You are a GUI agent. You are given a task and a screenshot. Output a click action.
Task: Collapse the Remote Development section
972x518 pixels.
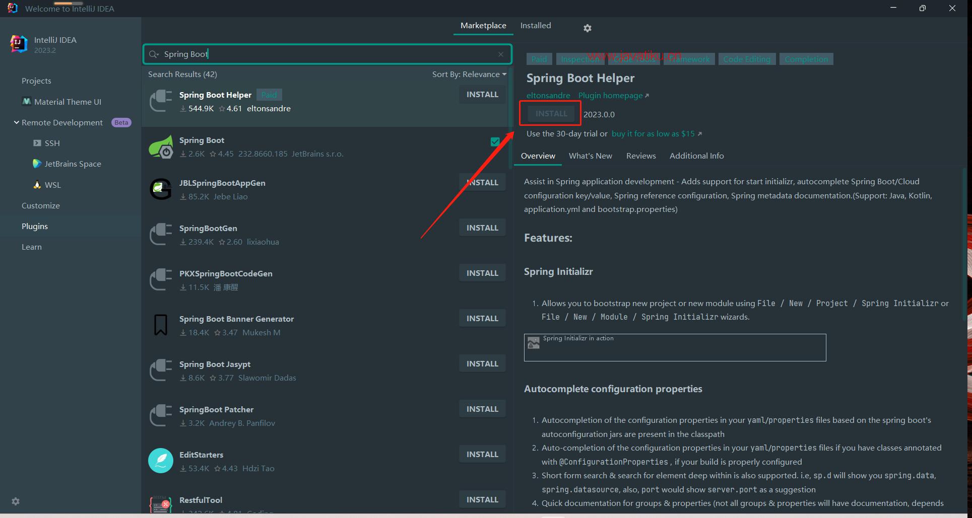pos(17,122)
